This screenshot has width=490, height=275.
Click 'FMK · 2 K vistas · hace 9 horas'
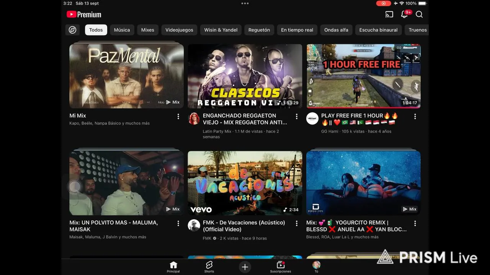pos(235,238)
